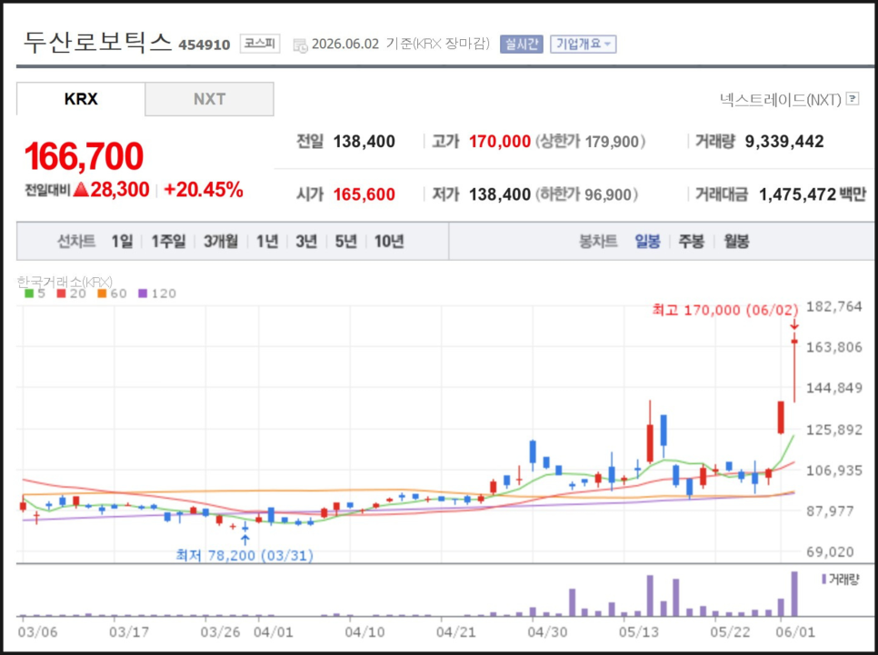Click the stock name 두산로보틱스
This screenshot has width=878, height=655.
tap(97, 43)
